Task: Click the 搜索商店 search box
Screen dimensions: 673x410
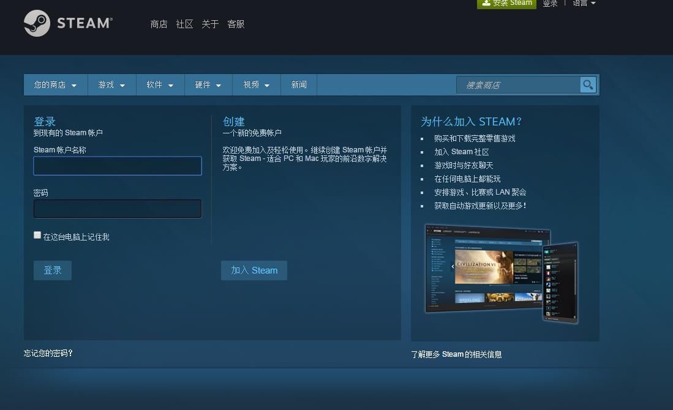Action: [x=519, y=85]
